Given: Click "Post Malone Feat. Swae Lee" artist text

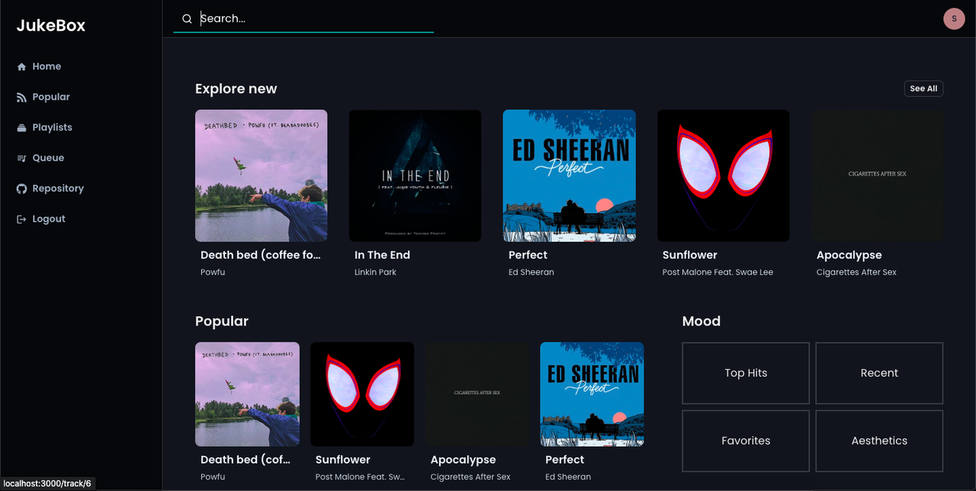Looking at the screenshot, I should click(718, 272).
